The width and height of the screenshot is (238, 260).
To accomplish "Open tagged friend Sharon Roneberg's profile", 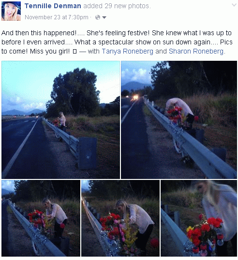I will pyautogui.click(x=196, y=51).
